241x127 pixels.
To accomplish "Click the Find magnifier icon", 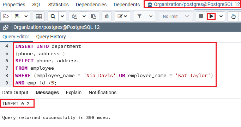I will 53,16.
